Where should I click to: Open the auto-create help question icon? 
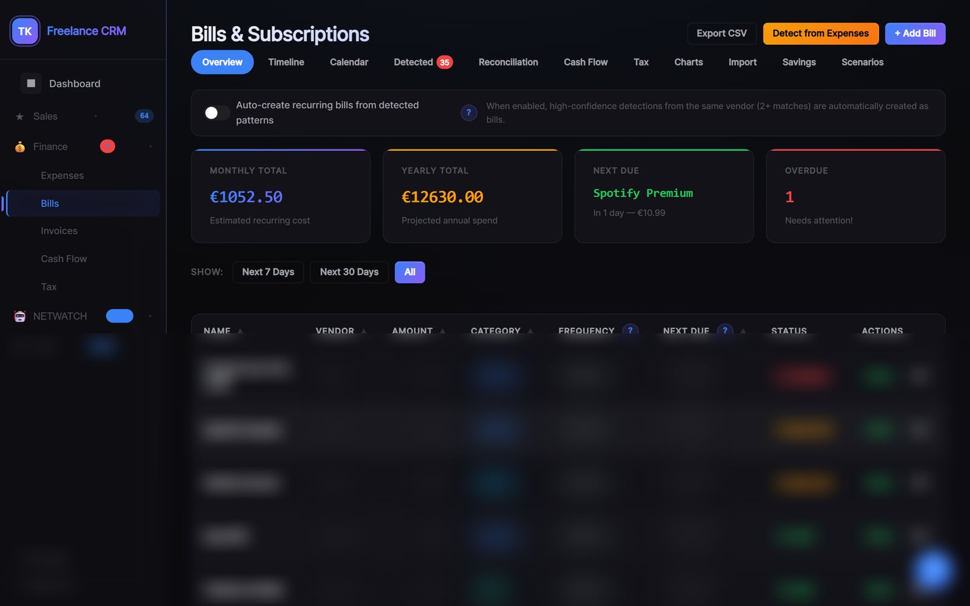click(469, 113)
